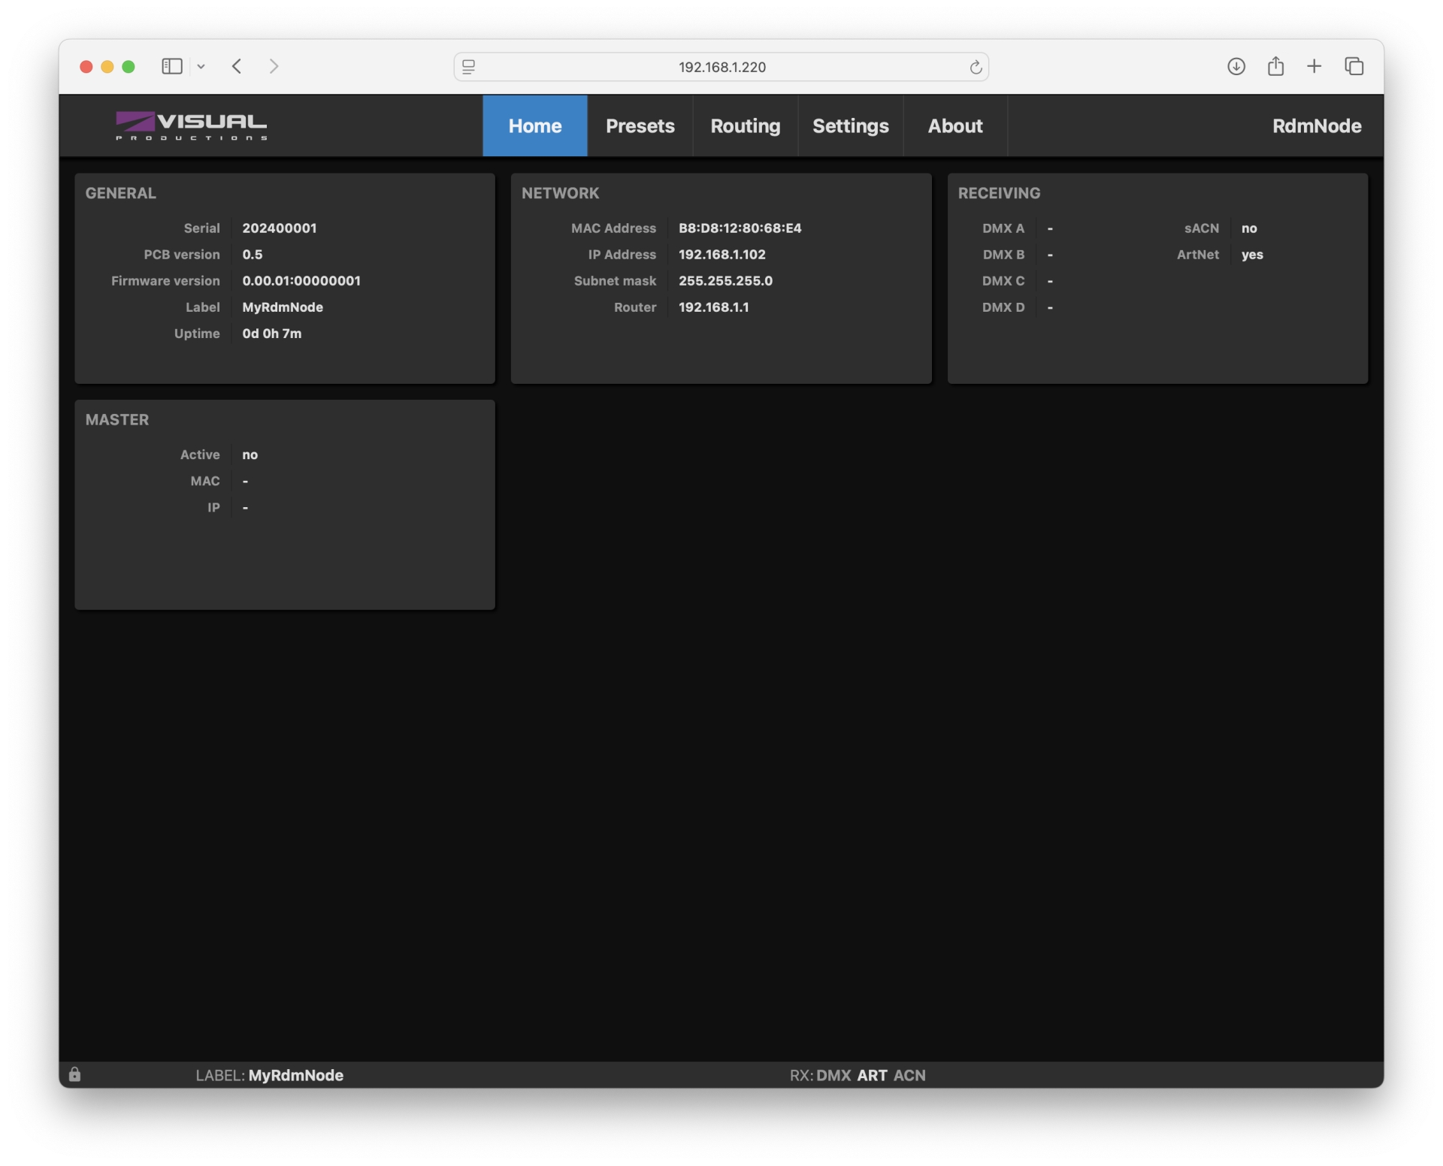The height and width of the screenshot is (1166, 1443).
Task: Switch to the Home tab
Action: 535,125
